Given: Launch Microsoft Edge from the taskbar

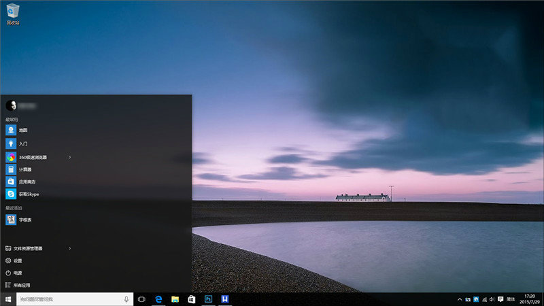Looking at the screenshot, I should (x=158, y=299).
